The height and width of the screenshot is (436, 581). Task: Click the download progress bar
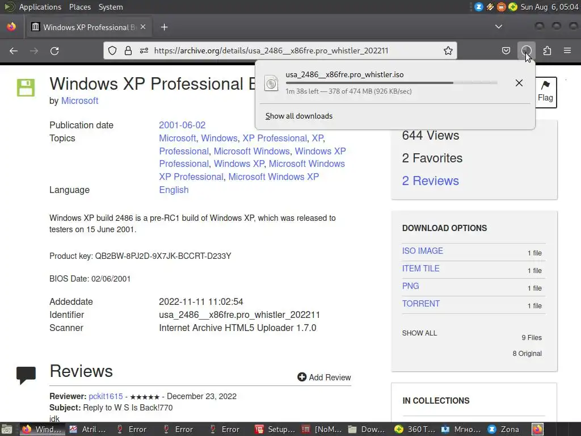tap(391, 83)
